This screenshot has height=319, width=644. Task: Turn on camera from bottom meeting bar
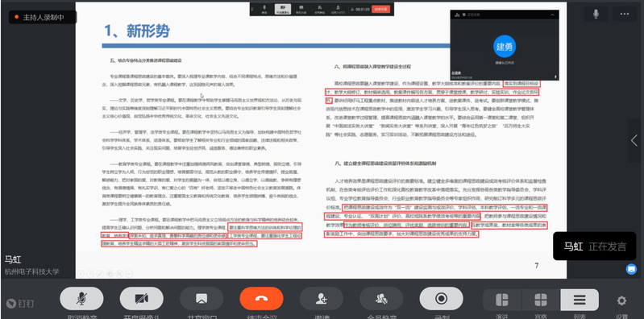coord(141,299)
